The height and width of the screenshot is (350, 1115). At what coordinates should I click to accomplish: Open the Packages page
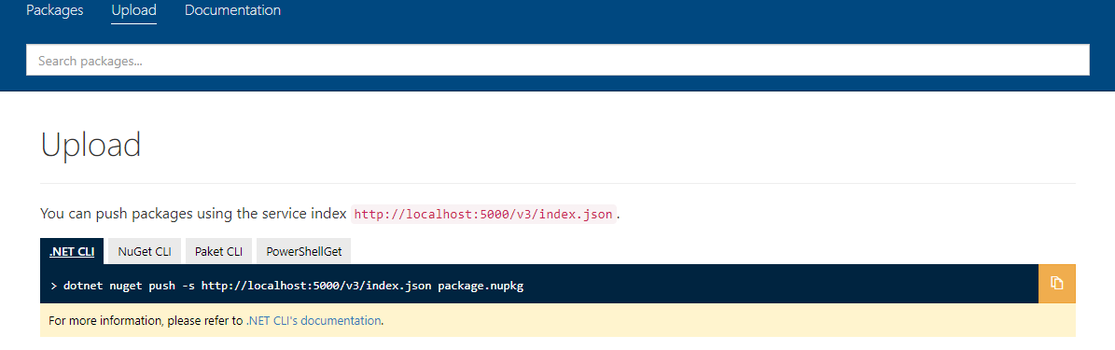(55, 10)
